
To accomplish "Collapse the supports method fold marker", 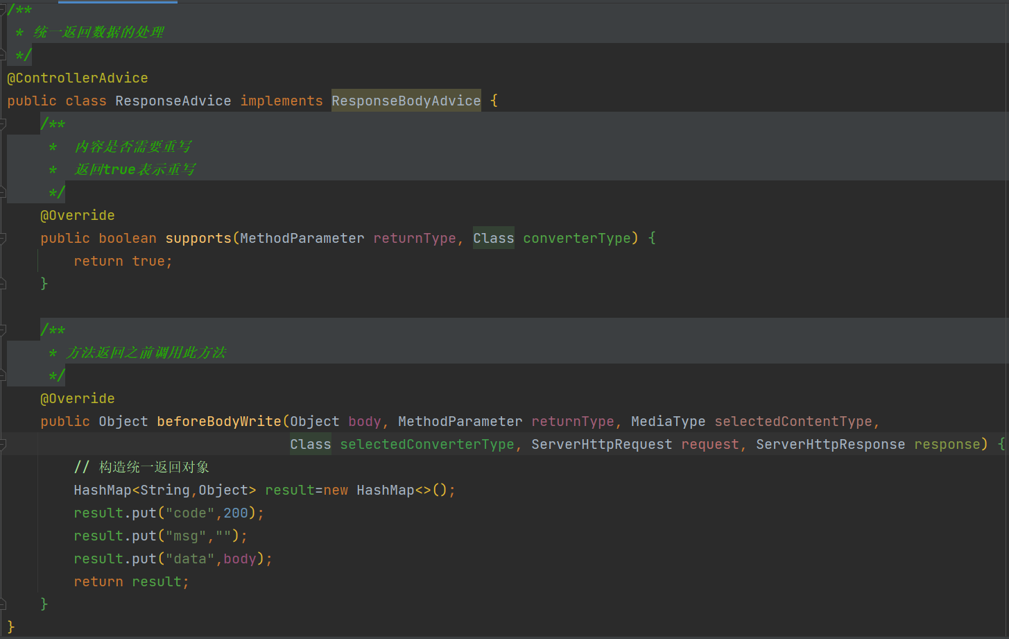I will (3, 238).
